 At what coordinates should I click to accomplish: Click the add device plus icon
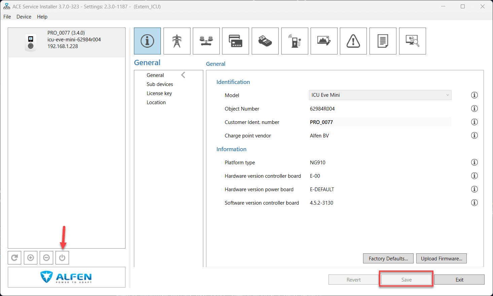click(31, 258)
